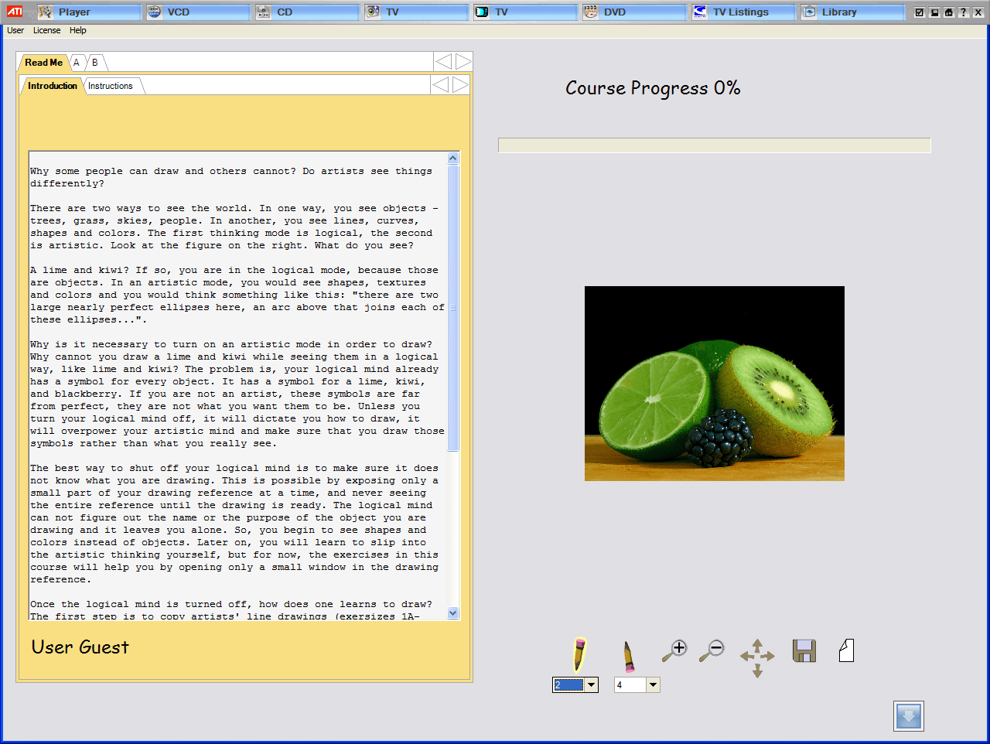Click left arrow in the Read Me tab row
Image resolution: width=990 pixels, height=744 pixels.
click(x=443, y=62)
